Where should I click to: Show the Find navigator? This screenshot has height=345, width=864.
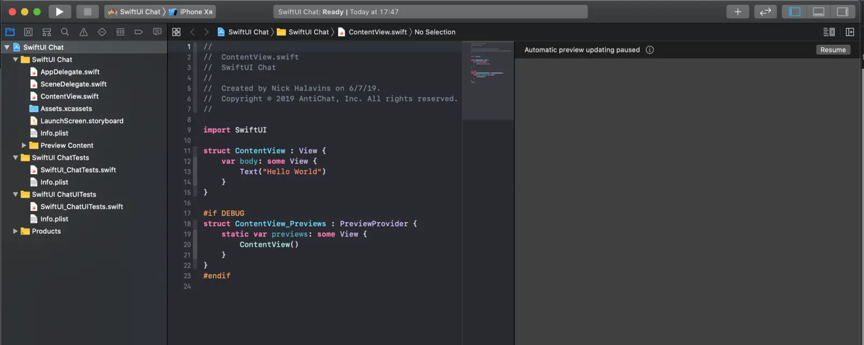coord(65,32)
